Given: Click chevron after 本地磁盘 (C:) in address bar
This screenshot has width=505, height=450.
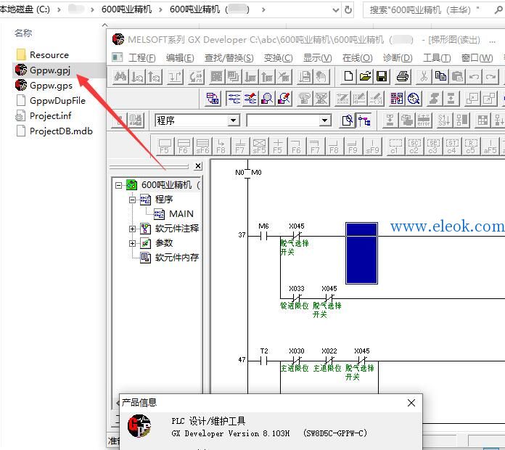Looking at the screenshot, I should 59,9.
